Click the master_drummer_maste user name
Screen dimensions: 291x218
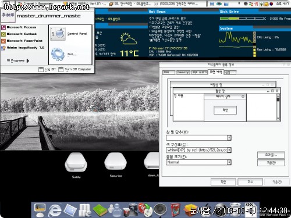pos(48,16)
